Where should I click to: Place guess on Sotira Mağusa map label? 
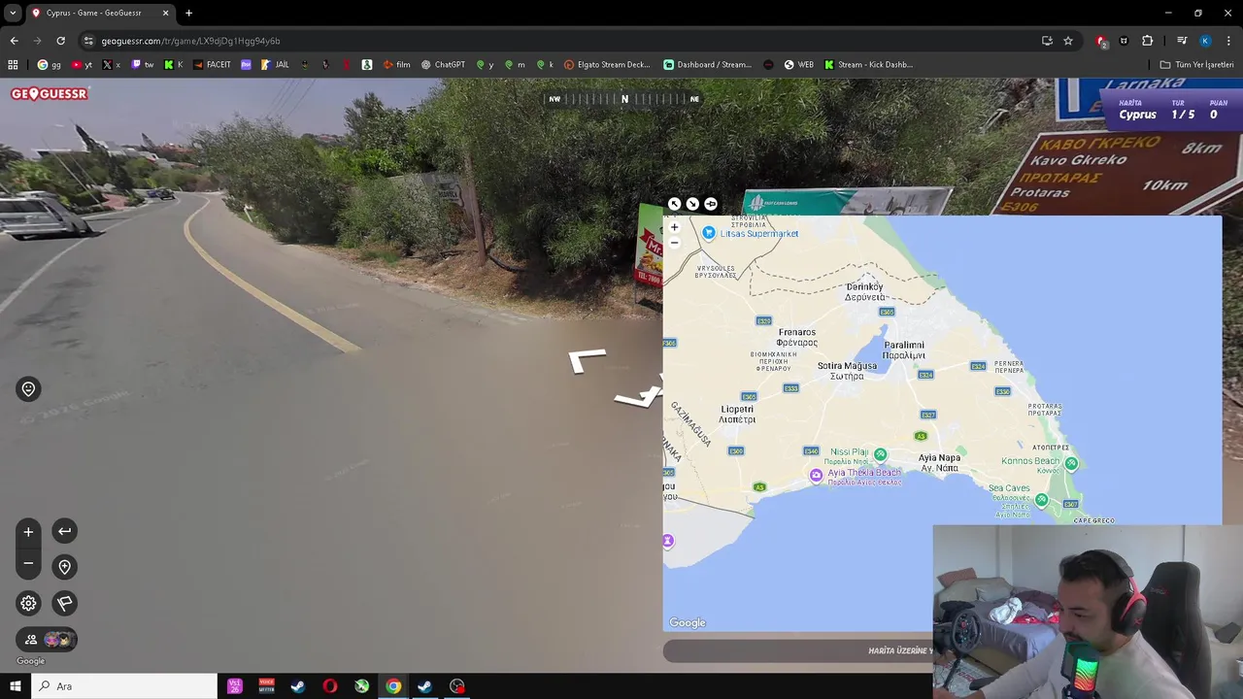[847, 371]
